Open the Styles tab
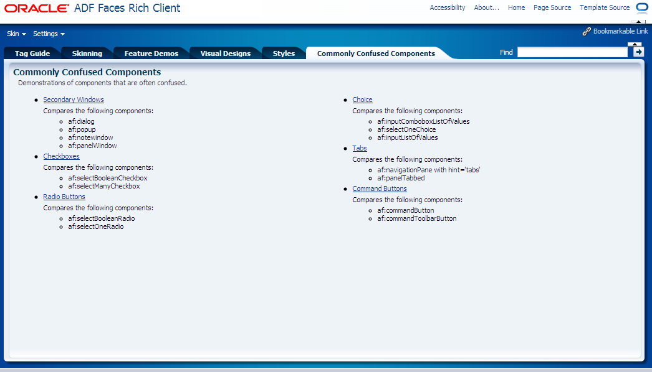The height and width of the screenshot is (372, 652). [x=284, y=53]
